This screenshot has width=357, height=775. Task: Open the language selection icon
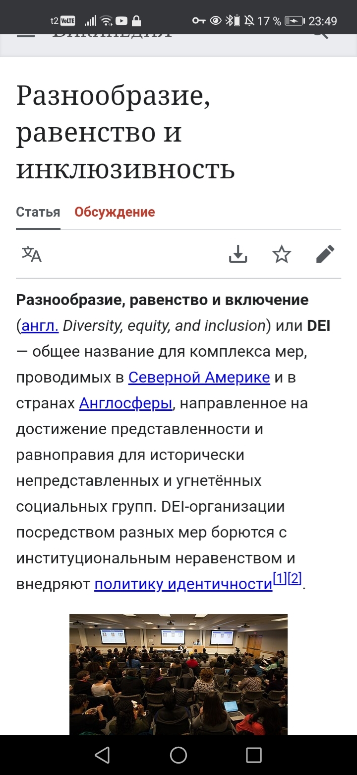[32, 254]
